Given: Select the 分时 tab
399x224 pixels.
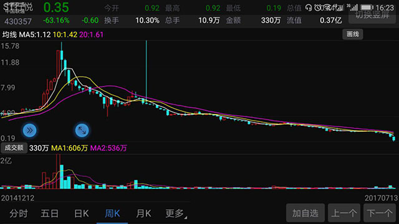Looking at the screenshot, I should [19, 213].
